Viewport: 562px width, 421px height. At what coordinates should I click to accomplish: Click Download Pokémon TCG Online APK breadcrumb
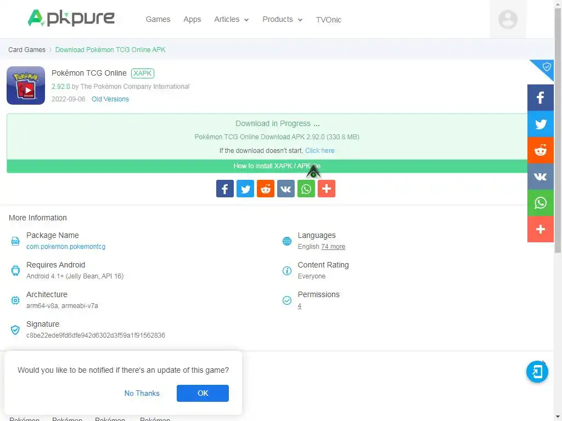(x=110, y=50)
